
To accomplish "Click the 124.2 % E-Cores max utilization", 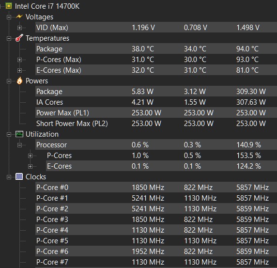I will tap(248, 166).
